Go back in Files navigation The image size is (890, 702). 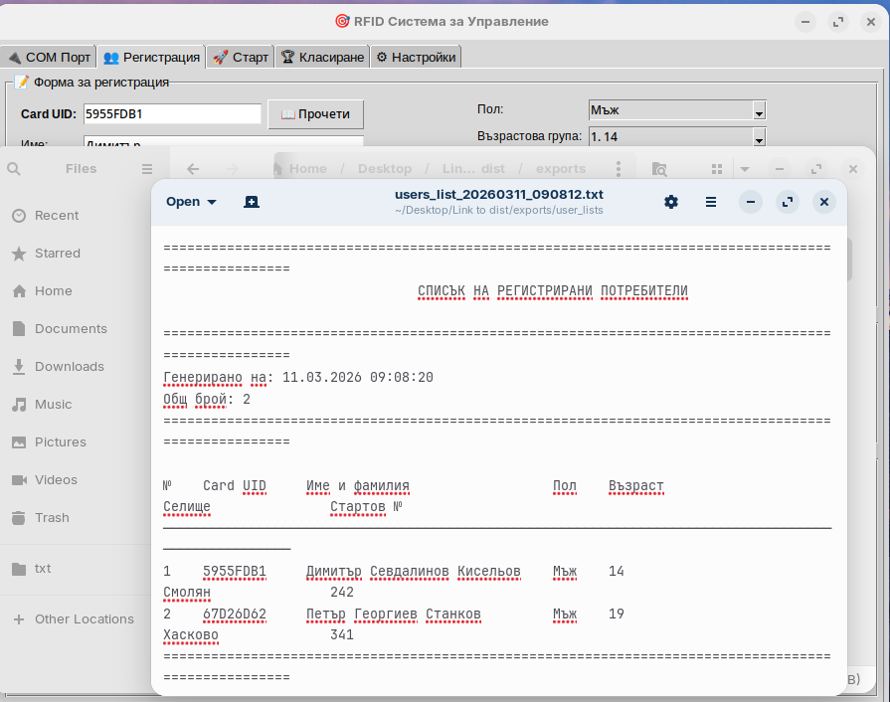point(193,169)
